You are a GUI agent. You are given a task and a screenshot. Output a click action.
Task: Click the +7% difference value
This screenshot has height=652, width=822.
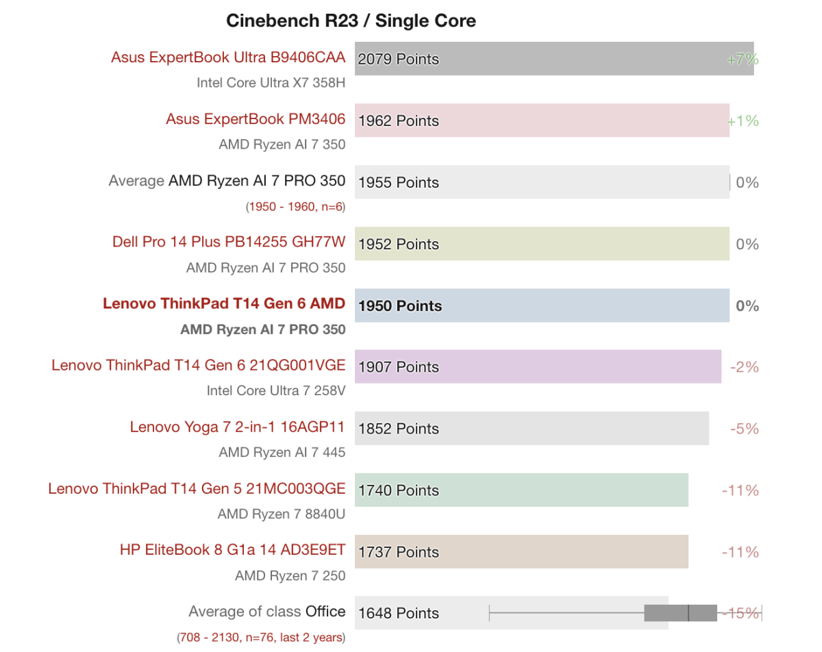743,60
